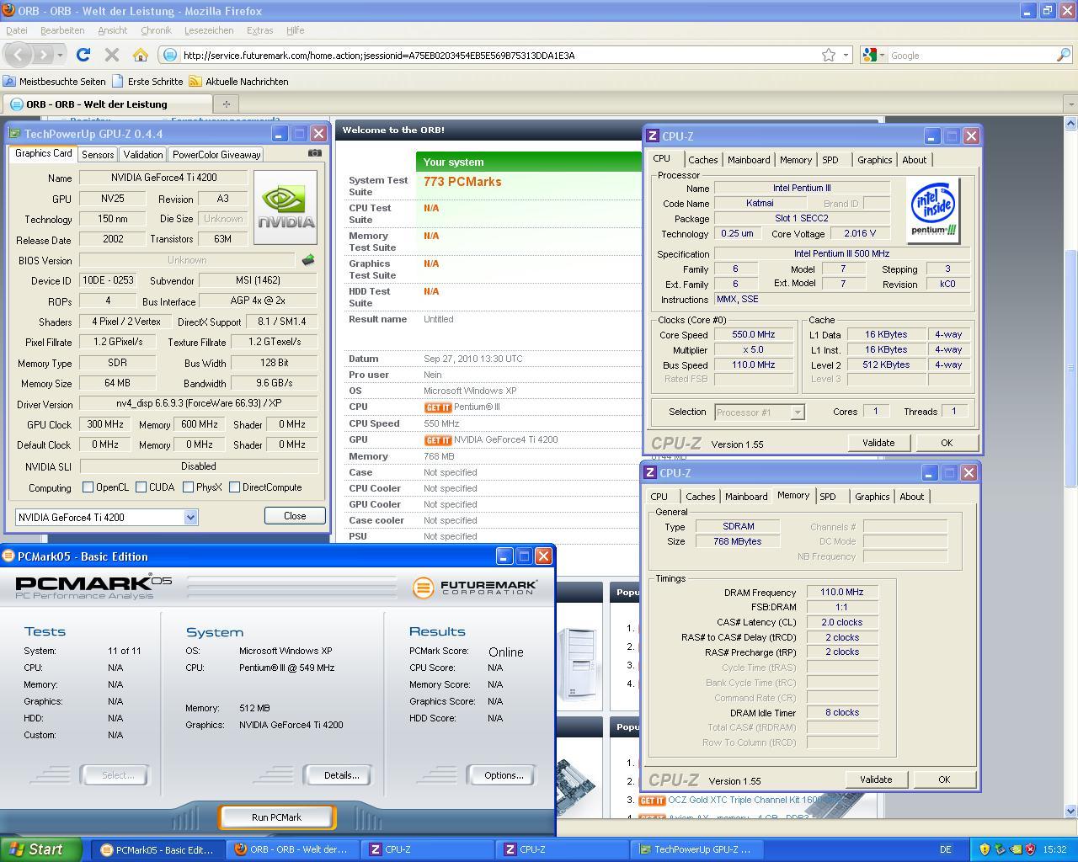Open the Chronik menu in Firefox
The height and width of the screenshot is (862, 1078).
[x=156, y=30]
